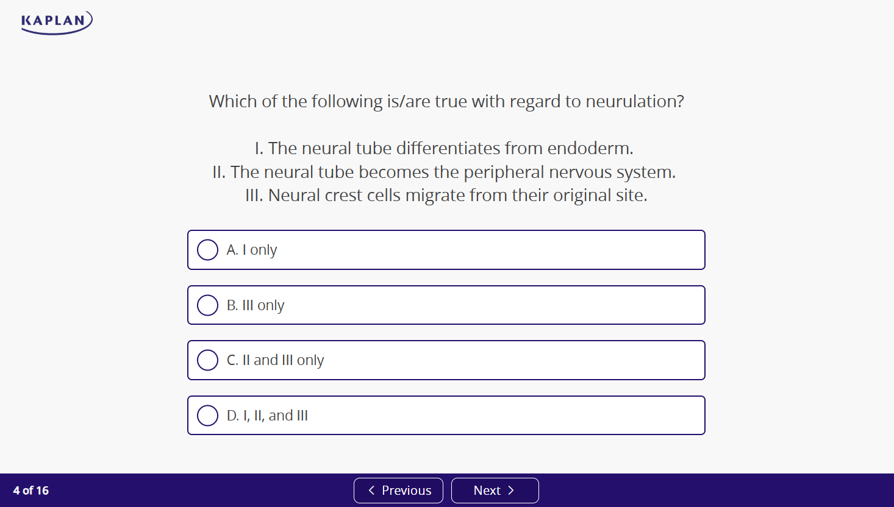
Task: Click statement I about the neural tube
Action: [x=444, y=148]
